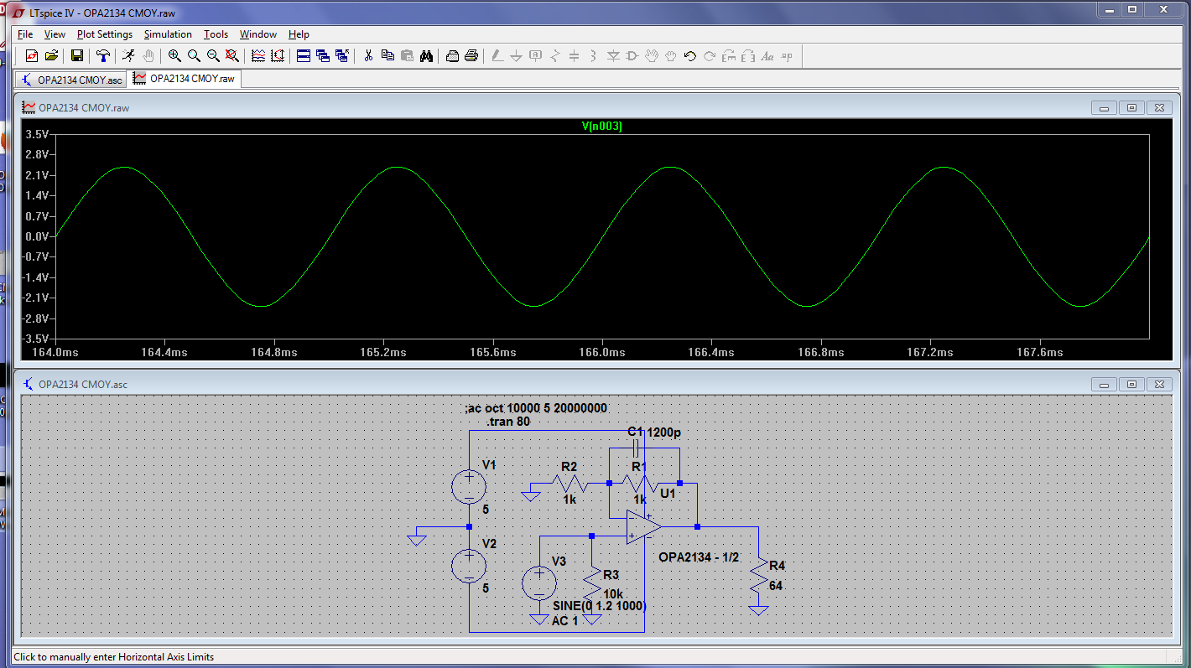Click the 164.0ms horizontal axis label
Viewport: 1191px width, 668px height.
(x=55, y=353)
